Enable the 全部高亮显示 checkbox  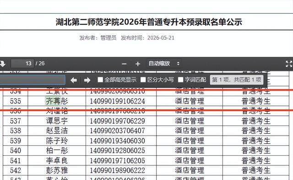click(100, 80)
